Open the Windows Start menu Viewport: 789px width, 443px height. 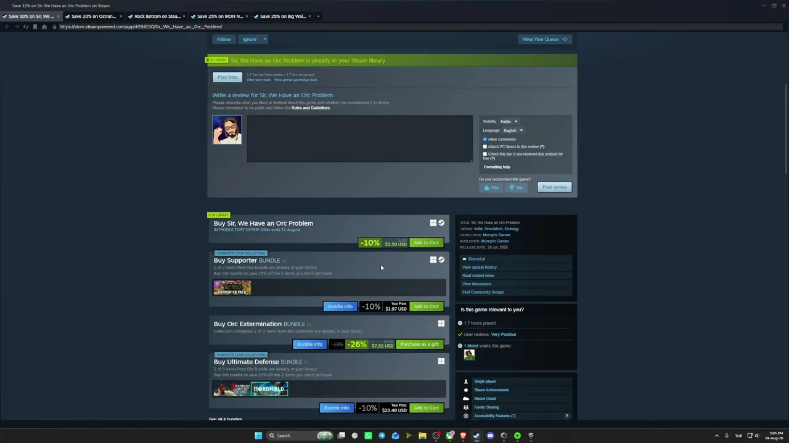click(x=258, y=436)
